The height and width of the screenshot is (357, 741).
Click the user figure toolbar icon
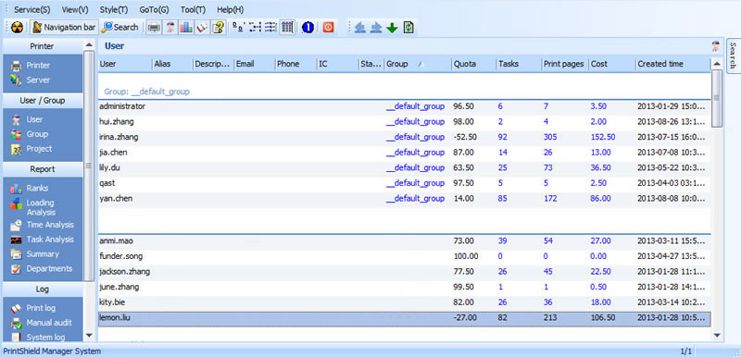tap(170, 28)
